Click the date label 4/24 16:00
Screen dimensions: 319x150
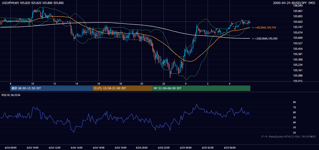[x=98, y=147]
